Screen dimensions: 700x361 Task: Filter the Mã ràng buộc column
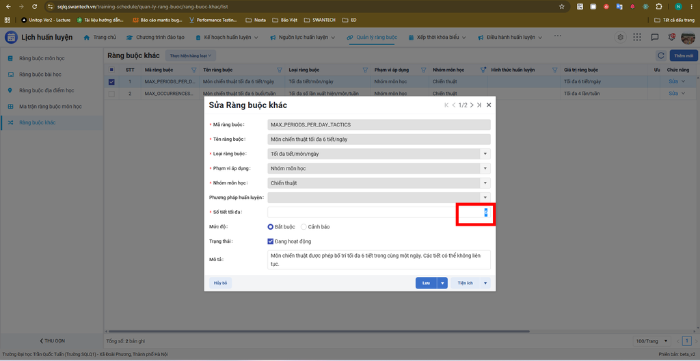193,70
